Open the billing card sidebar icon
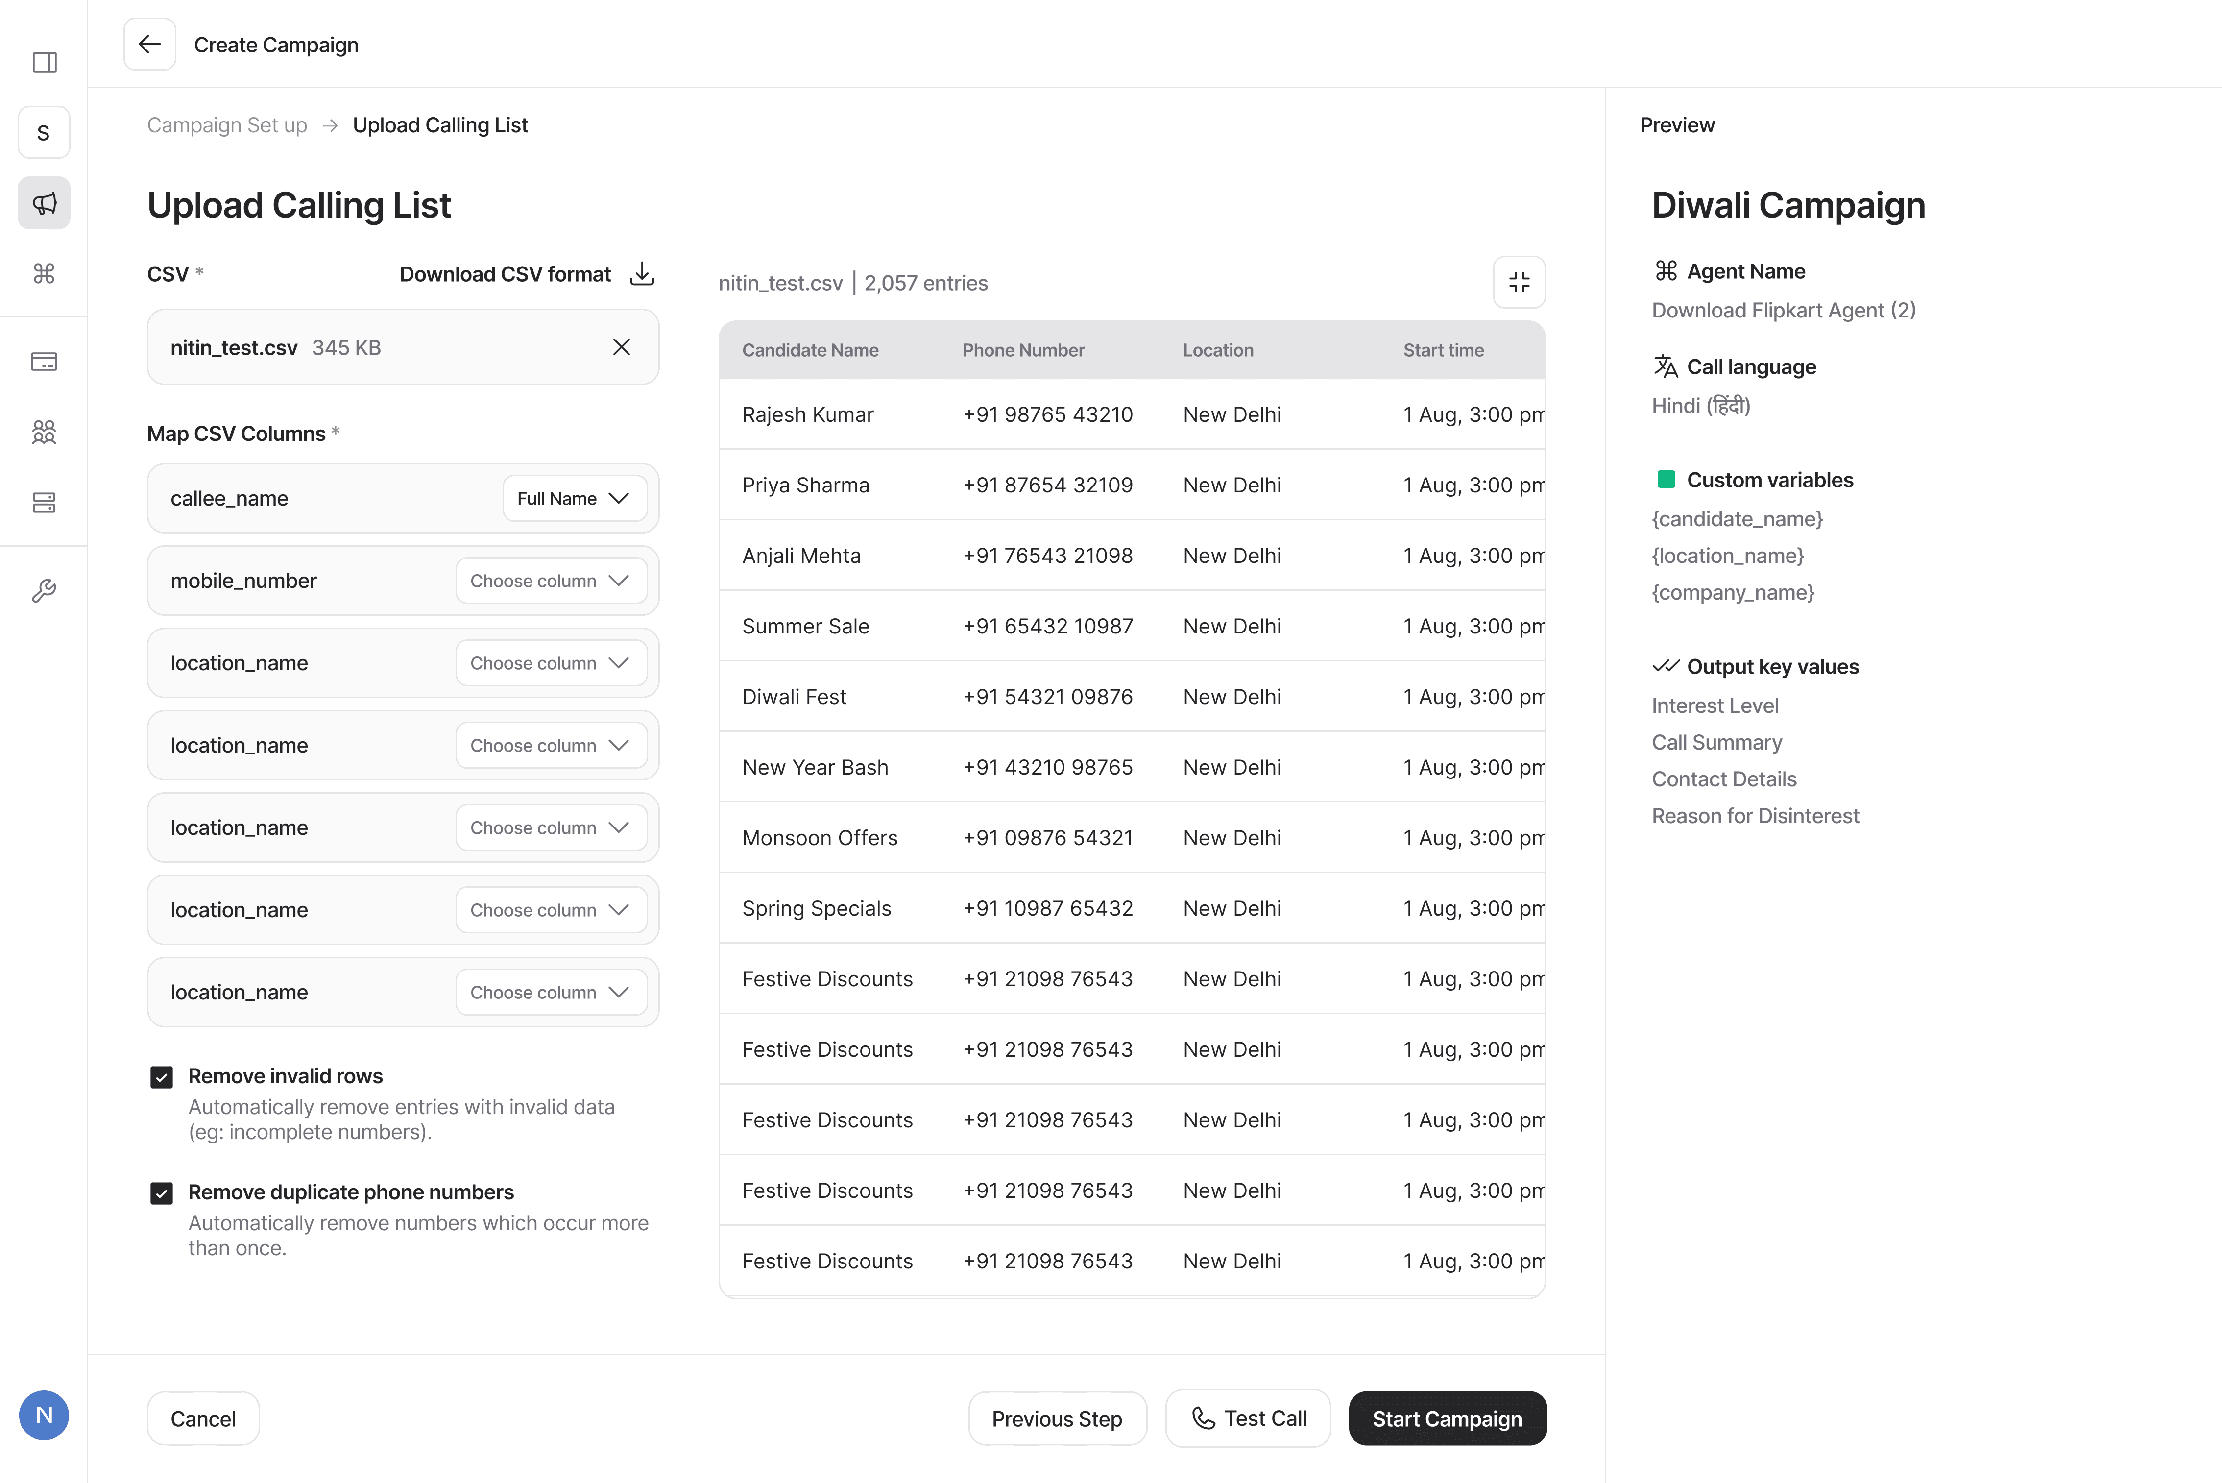 [x=45, y=361]
